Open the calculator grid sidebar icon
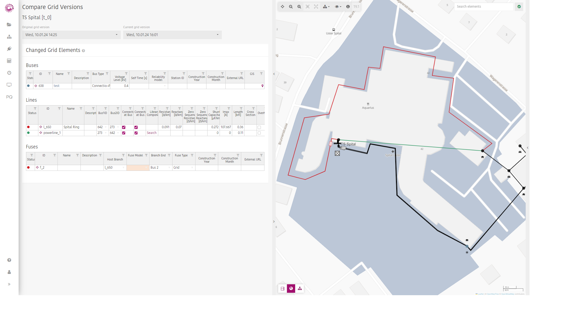This screenshot has height=328, width=584. point(9,61)
